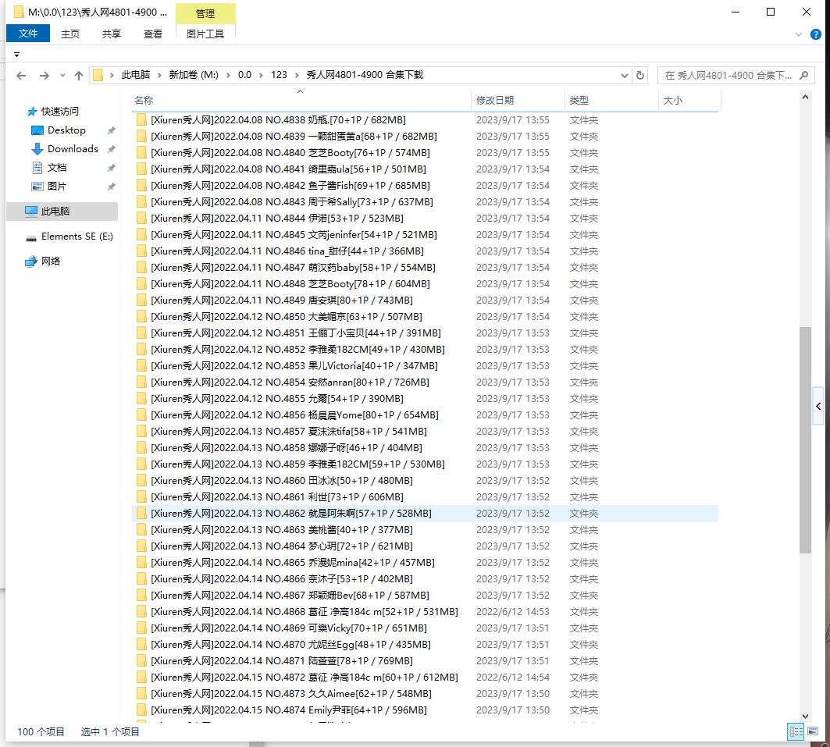Click the 此电脑 monitor icon
This screenshot has width=830, height=747.
tap(31, 211)
